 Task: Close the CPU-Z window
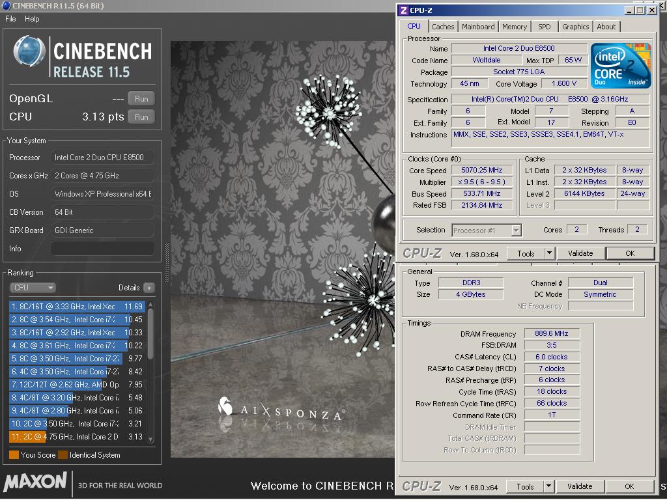click(x=651, y=10)
